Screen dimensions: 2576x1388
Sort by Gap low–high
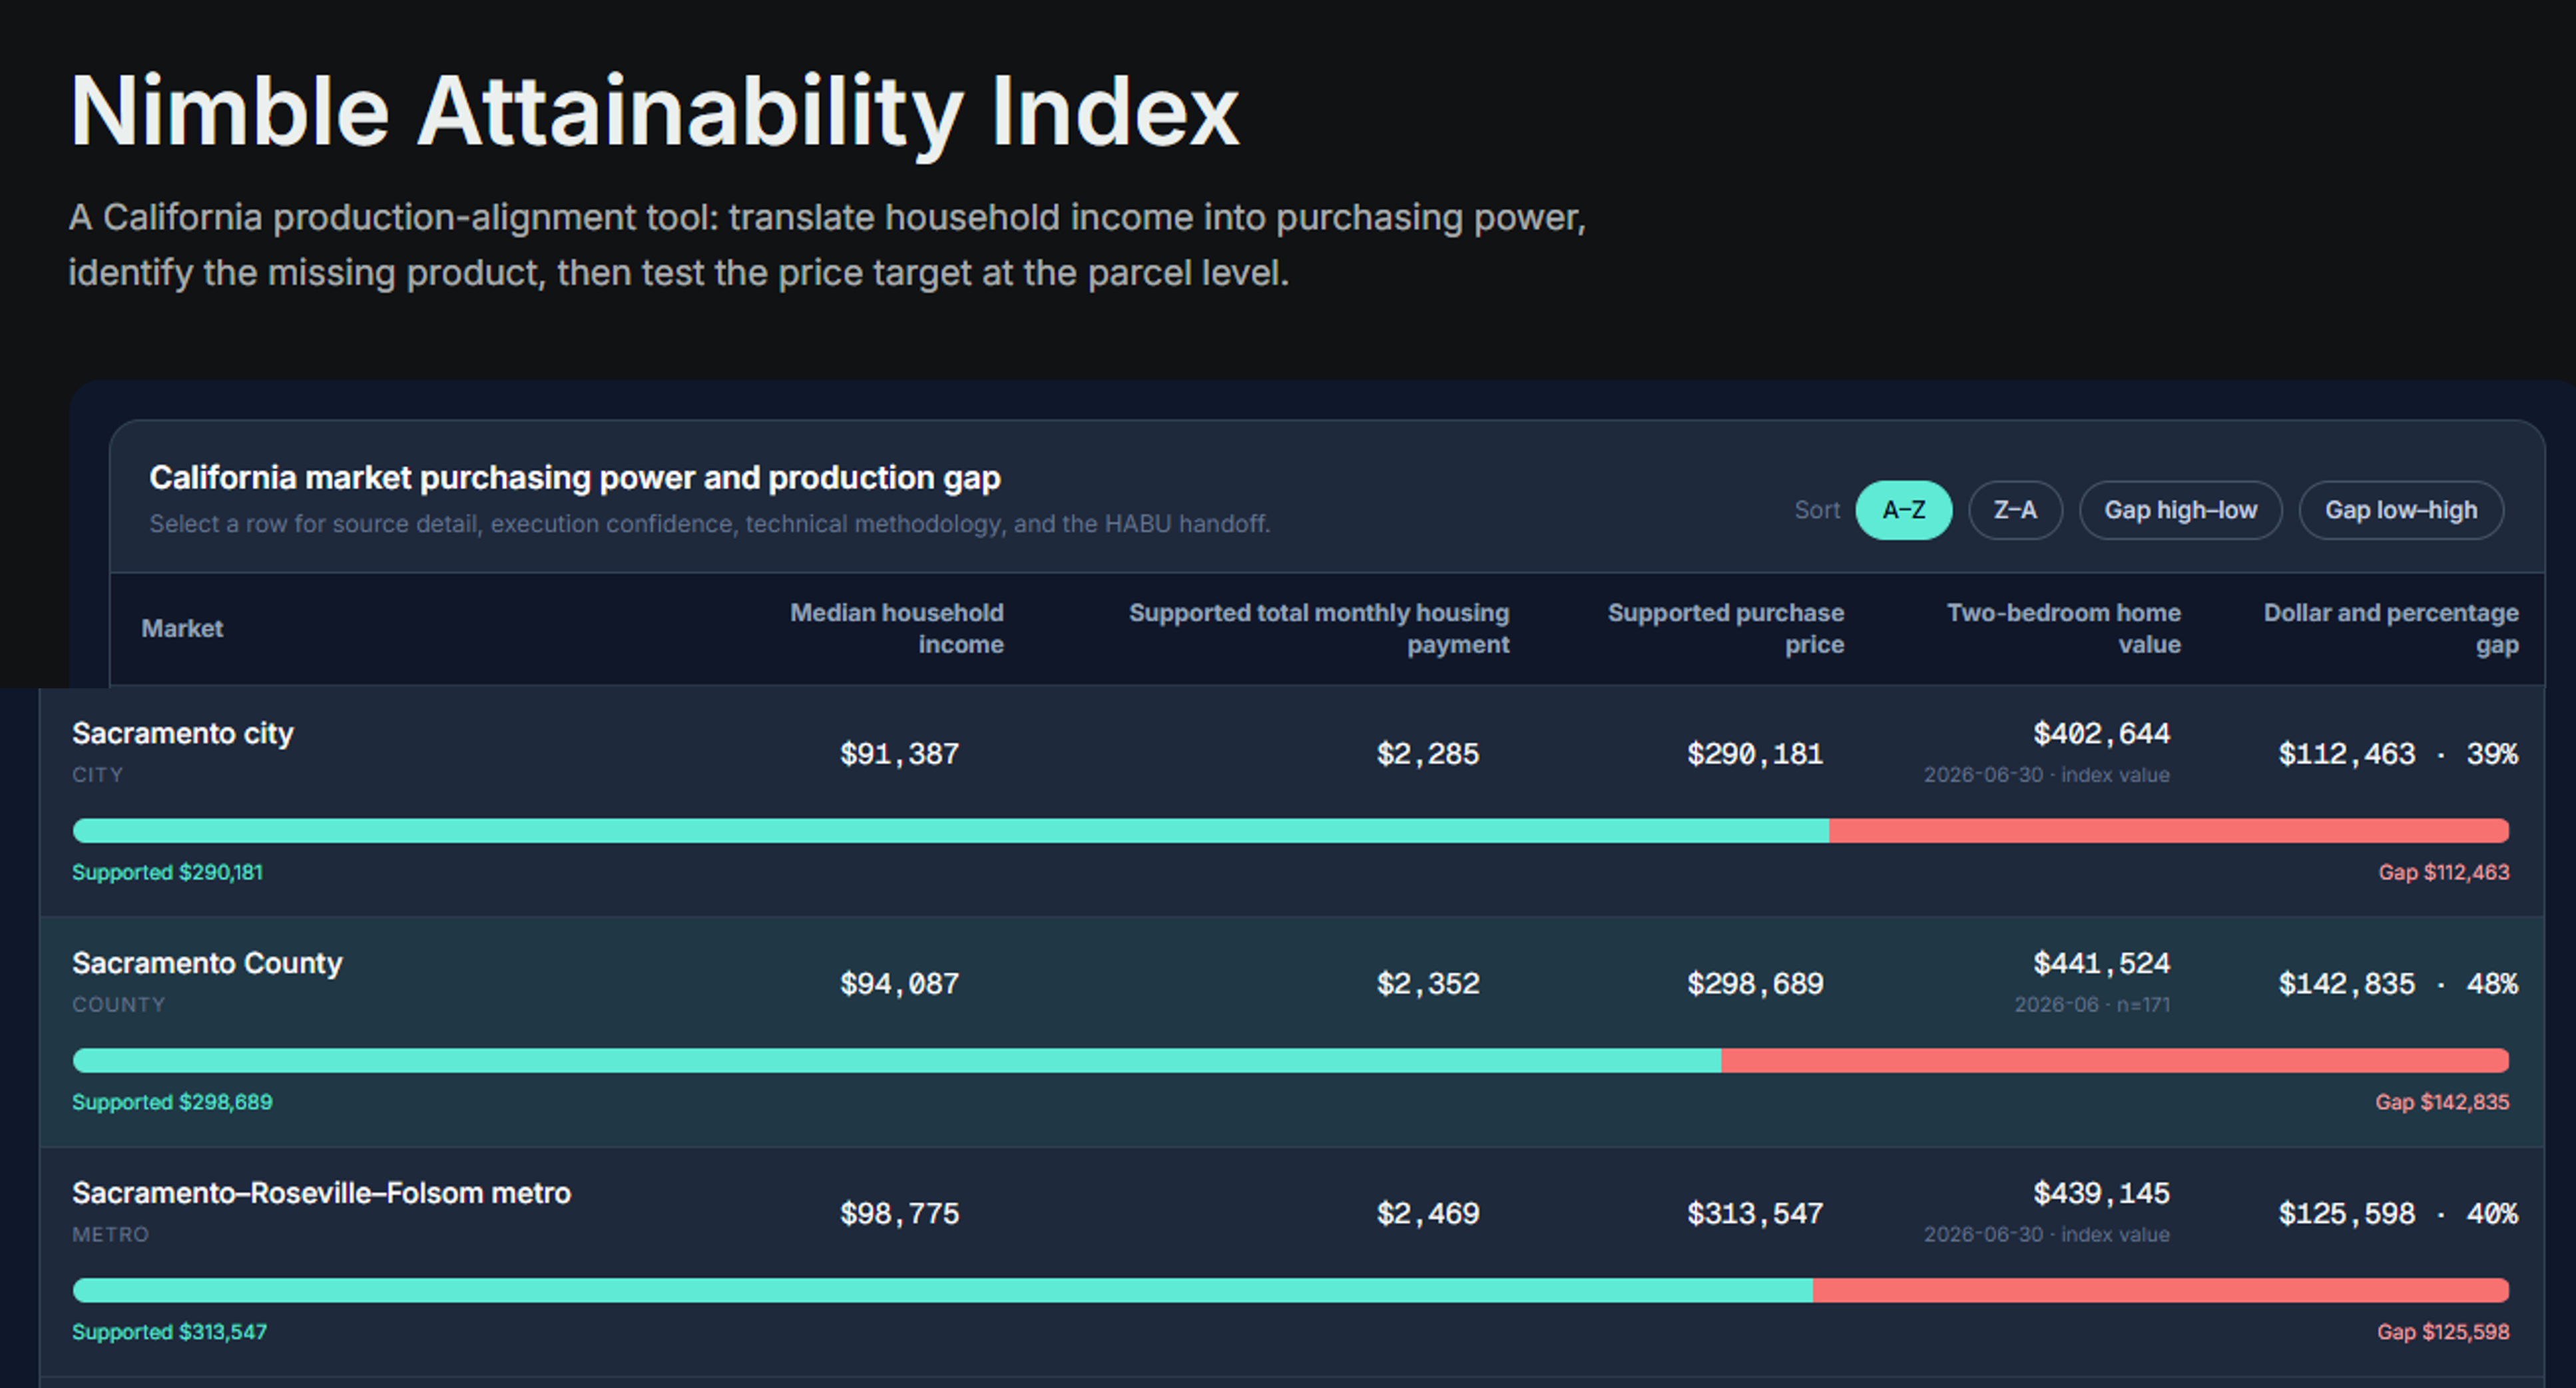[2401, 510]
